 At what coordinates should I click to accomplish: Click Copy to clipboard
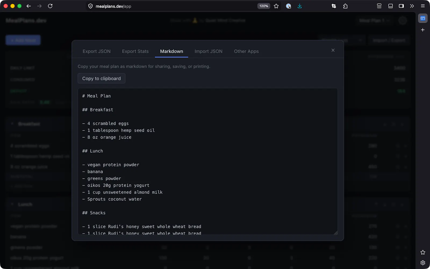pyautogui.click(x=101, y=79)
